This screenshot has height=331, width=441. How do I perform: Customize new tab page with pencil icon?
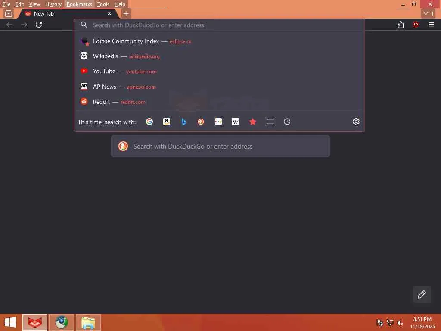pyautogui.click(x=422, y=295)
